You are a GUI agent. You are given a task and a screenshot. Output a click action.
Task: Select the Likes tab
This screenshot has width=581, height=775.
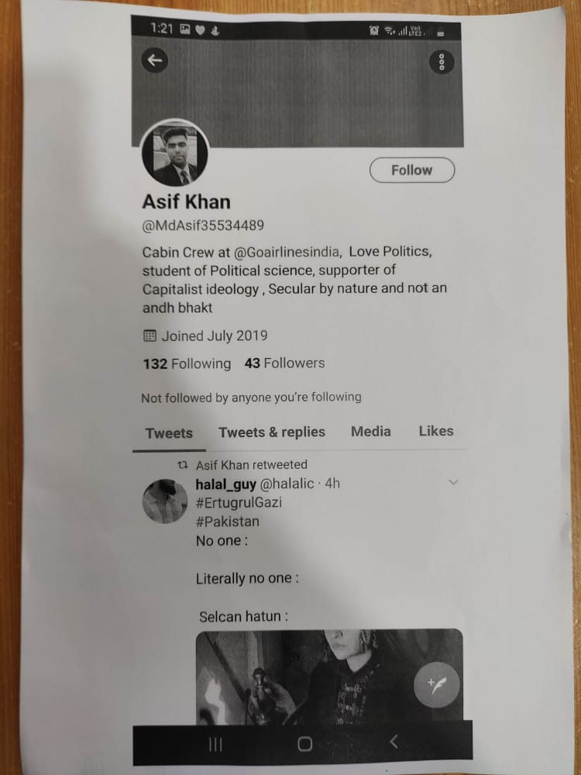pyautogui.click(x=435, y=430)
